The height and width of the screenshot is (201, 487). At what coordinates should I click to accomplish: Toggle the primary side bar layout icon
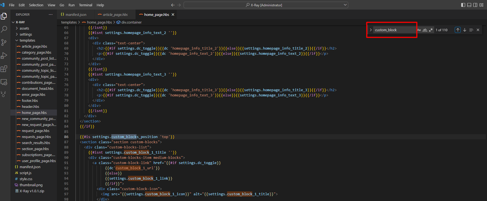tap(463, 5)
